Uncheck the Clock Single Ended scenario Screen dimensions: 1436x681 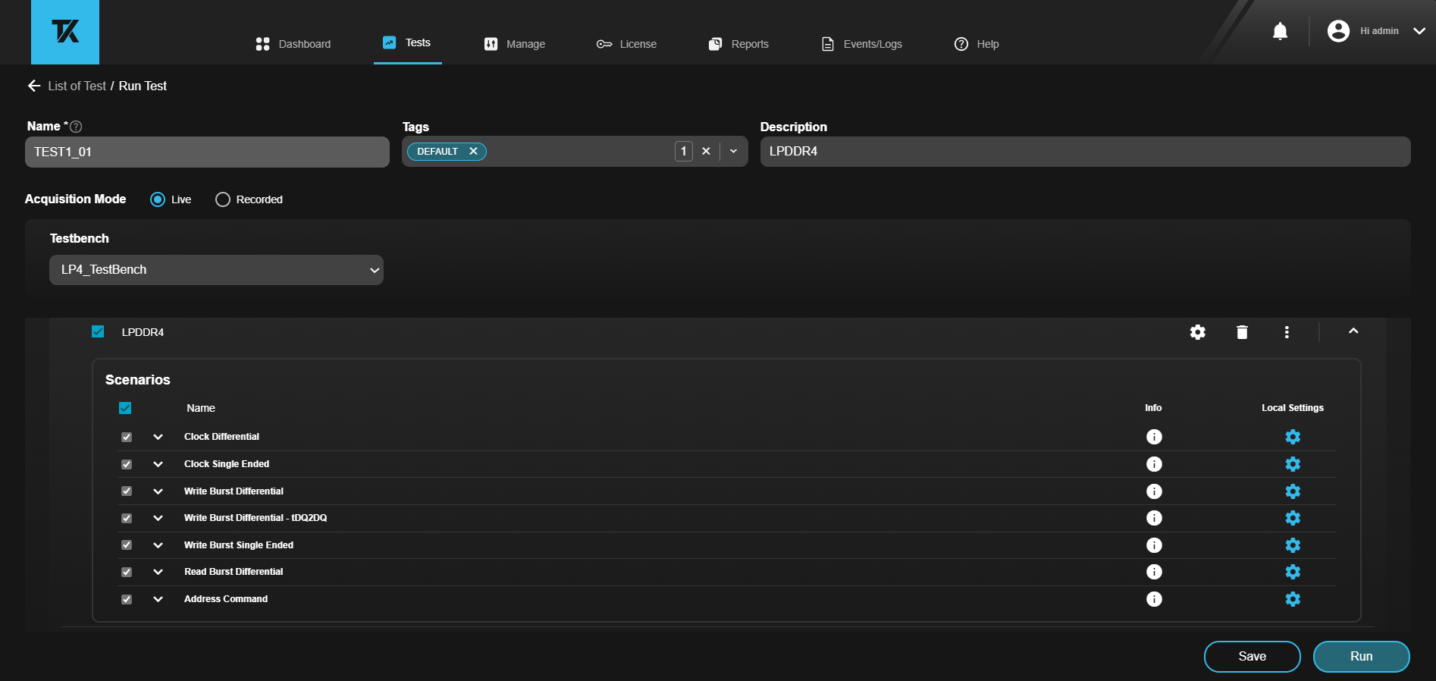(127, 464)
